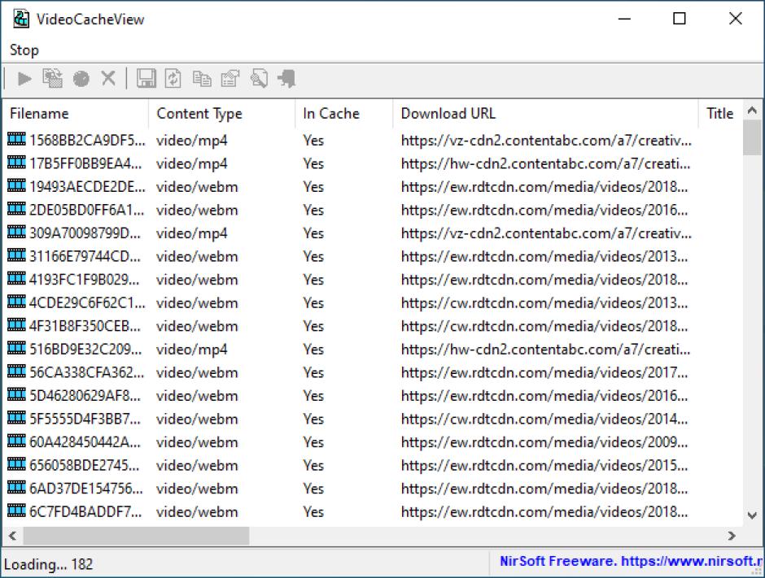Click film icon of row 2DE05BD0FF6A1
Screen dimensions: 765x578
click(16, 209)
